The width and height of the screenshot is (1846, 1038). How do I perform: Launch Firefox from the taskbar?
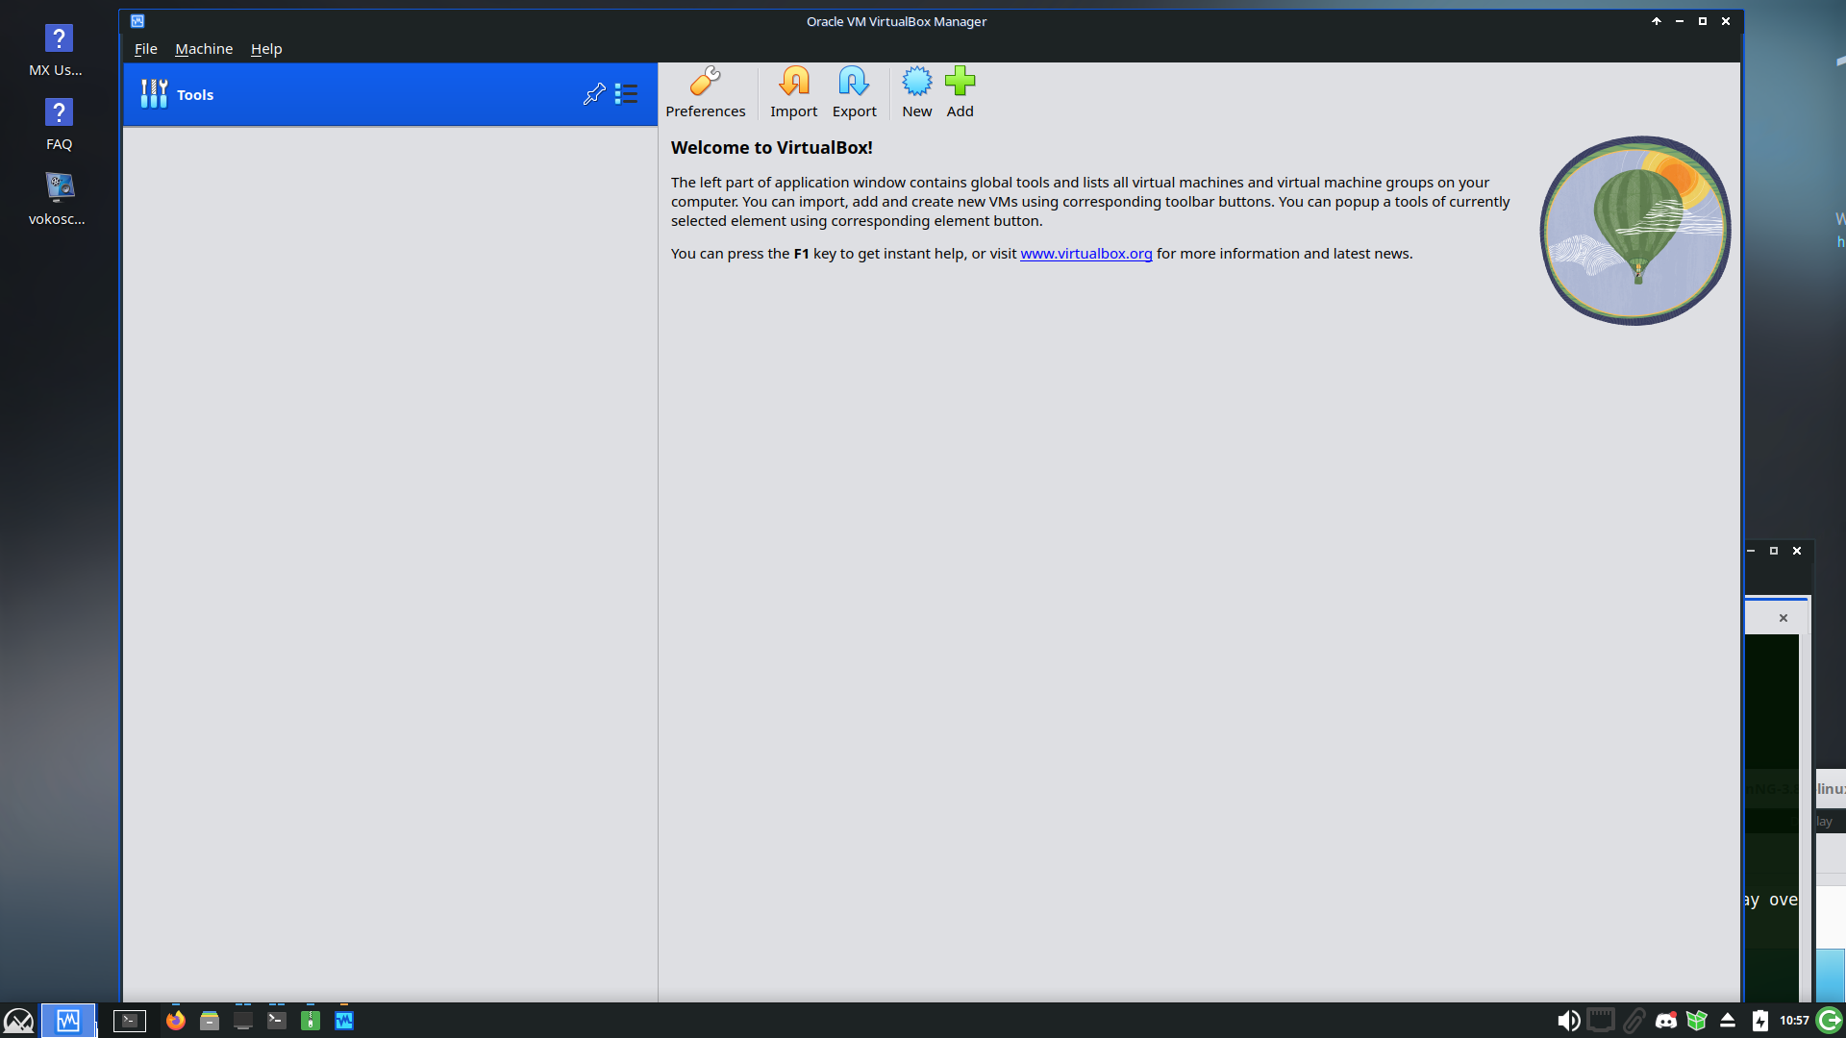click(x=175, y=1021)
